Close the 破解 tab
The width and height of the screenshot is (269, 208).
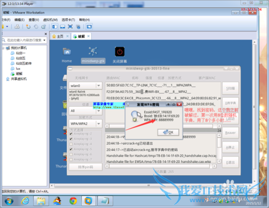[x=88, y=36]
